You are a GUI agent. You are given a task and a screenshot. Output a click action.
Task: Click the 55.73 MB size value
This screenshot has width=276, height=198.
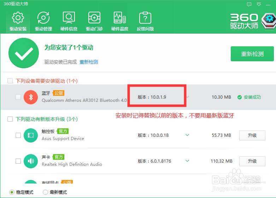(x=221, y=135)
